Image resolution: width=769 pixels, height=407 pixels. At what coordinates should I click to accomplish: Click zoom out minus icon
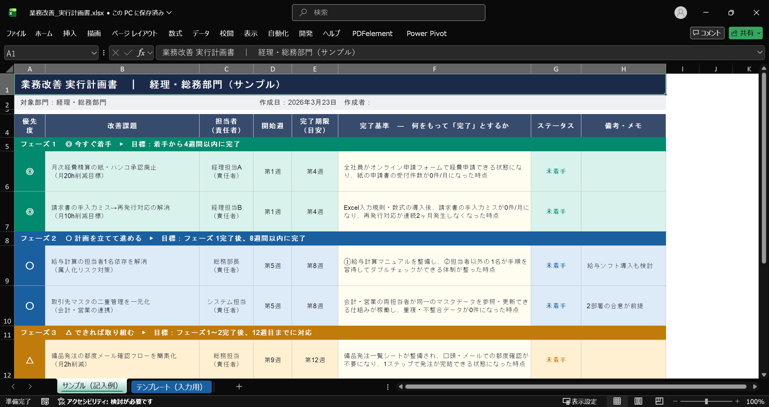click(x=675, y=401)
